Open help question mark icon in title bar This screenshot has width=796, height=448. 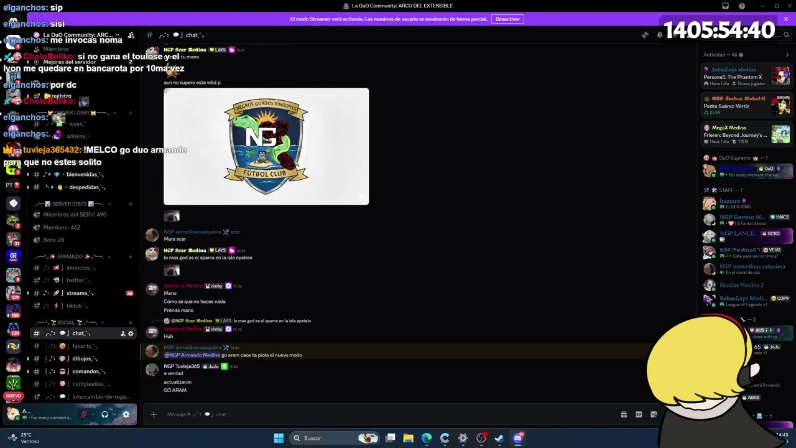(742, 6)
